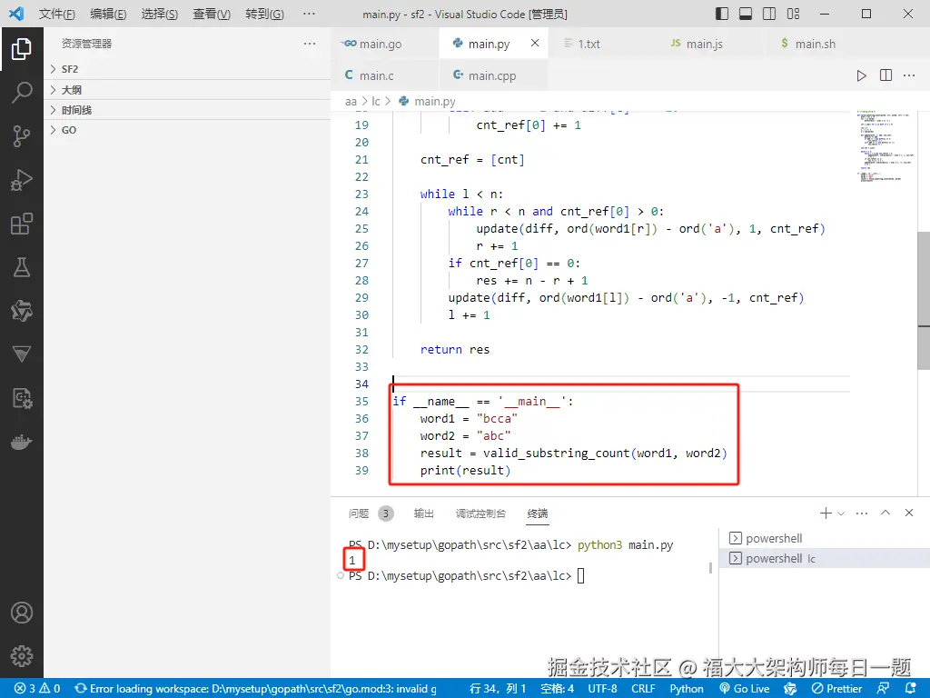Change language mode via Python item

tap(687, 689)
